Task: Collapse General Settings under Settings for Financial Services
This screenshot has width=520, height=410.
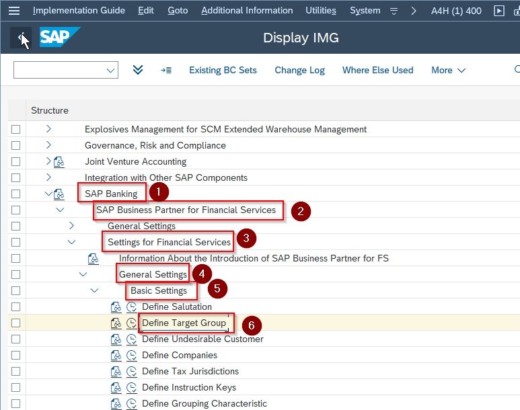Action: click(83, 274)
